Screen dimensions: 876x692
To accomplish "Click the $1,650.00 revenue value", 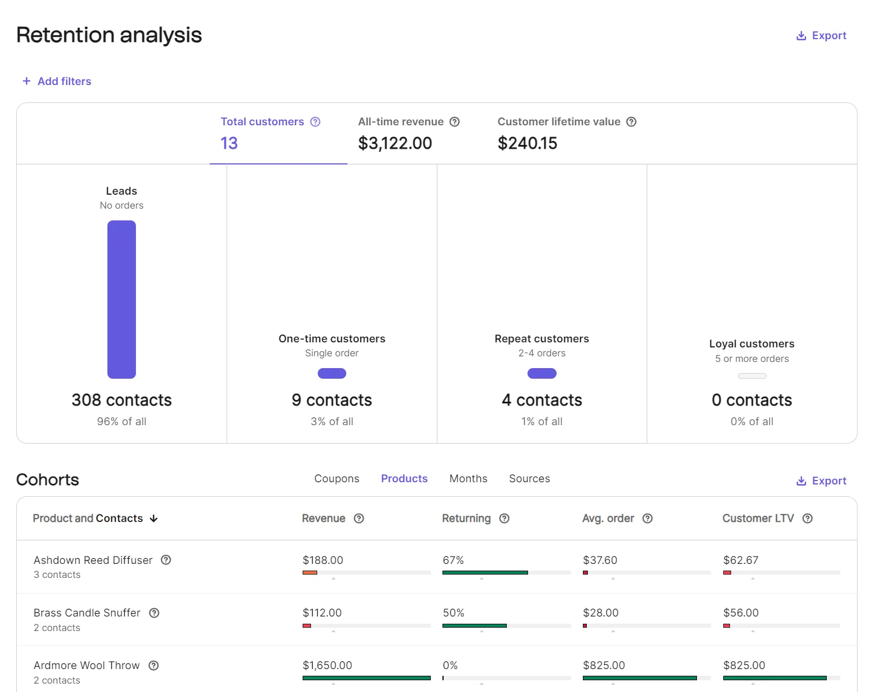I will click(327, 666).
